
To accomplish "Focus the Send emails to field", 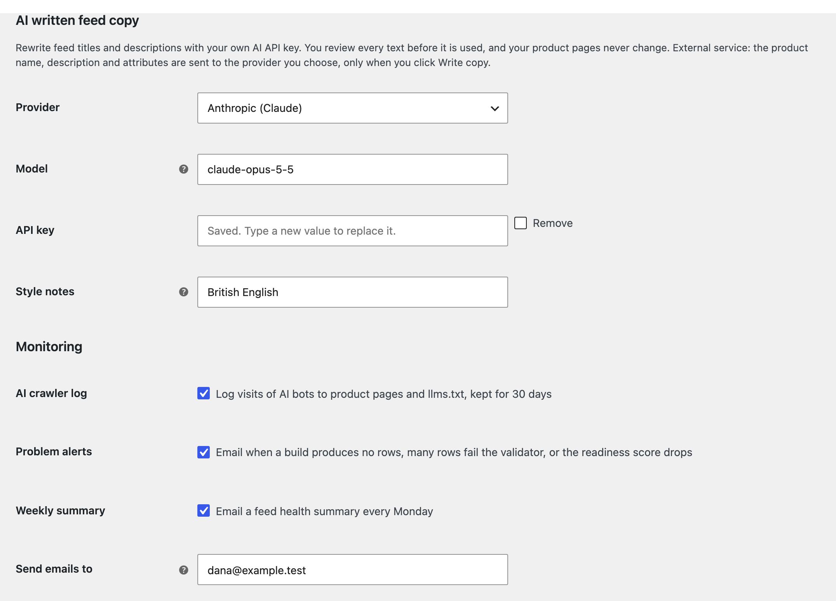I will (352, 570).
